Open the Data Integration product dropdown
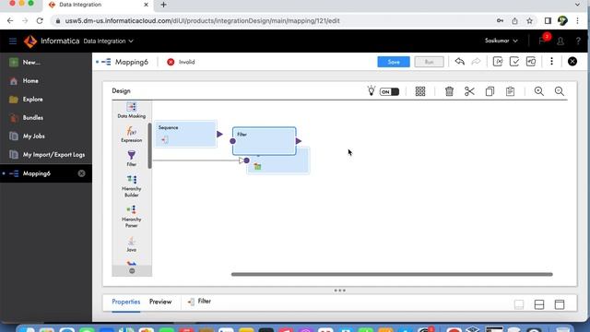 click(x=109, y=41)
